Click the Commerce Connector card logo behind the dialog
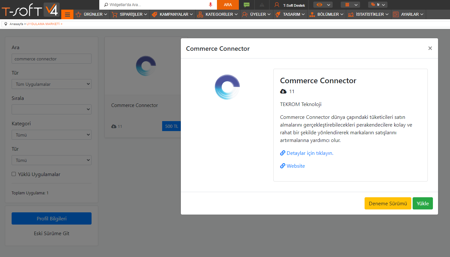 click(146, 66)
